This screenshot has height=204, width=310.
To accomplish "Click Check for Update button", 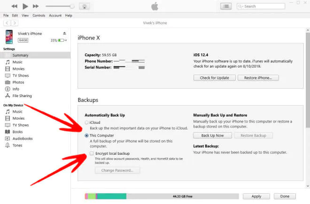I will coord(215,78).
